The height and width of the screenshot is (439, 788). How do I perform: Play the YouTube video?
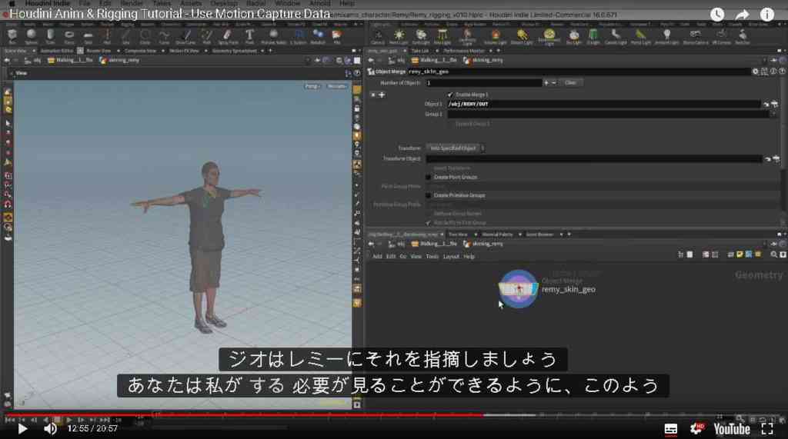[x=22, y=429]
